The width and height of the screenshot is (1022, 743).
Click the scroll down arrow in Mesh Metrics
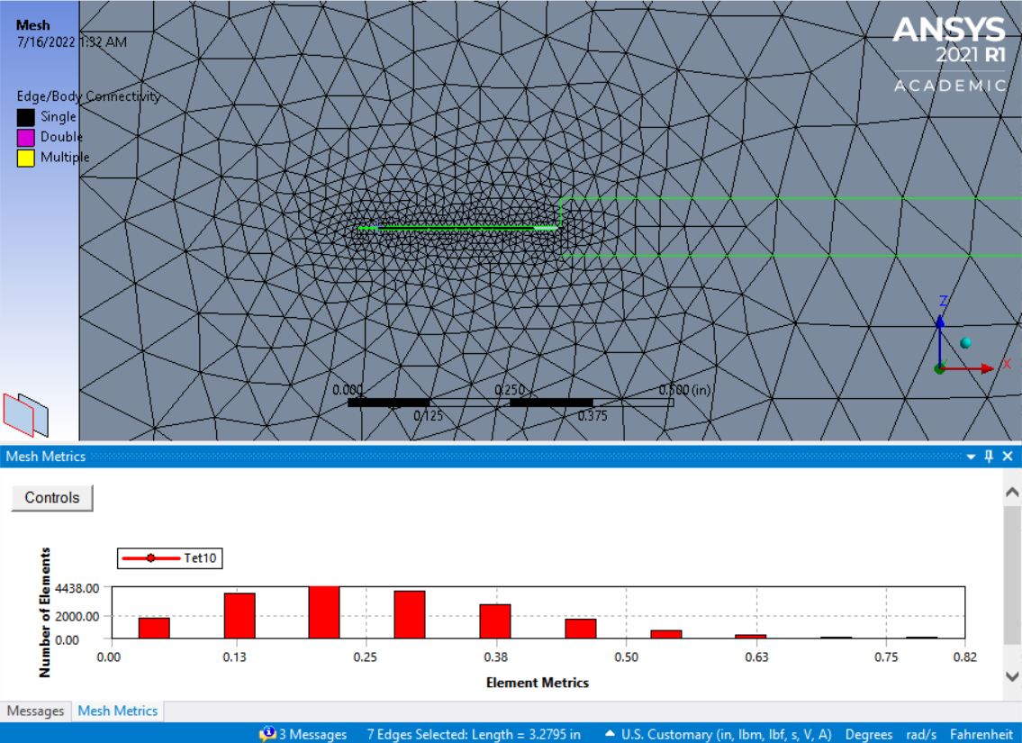coord(1012,676)
